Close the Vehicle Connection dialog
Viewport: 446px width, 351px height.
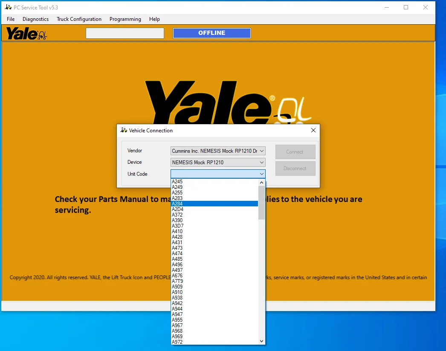tap(313, 131)
